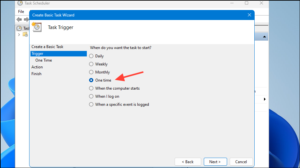
Task: Close the Create Basic Task Wizard dialog
Action: [249, 15]
